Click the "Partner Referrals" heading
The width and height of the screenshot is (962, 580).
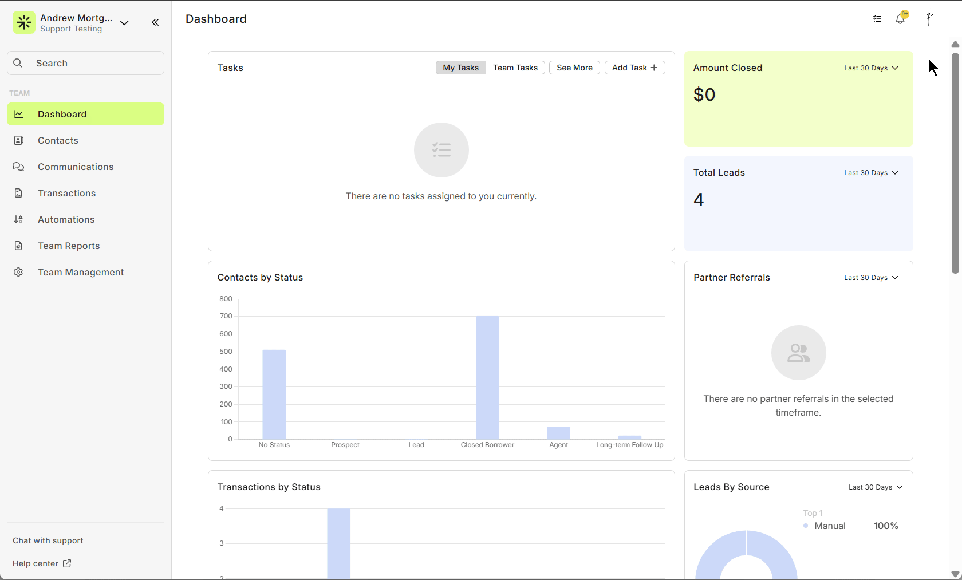(732, 277)
